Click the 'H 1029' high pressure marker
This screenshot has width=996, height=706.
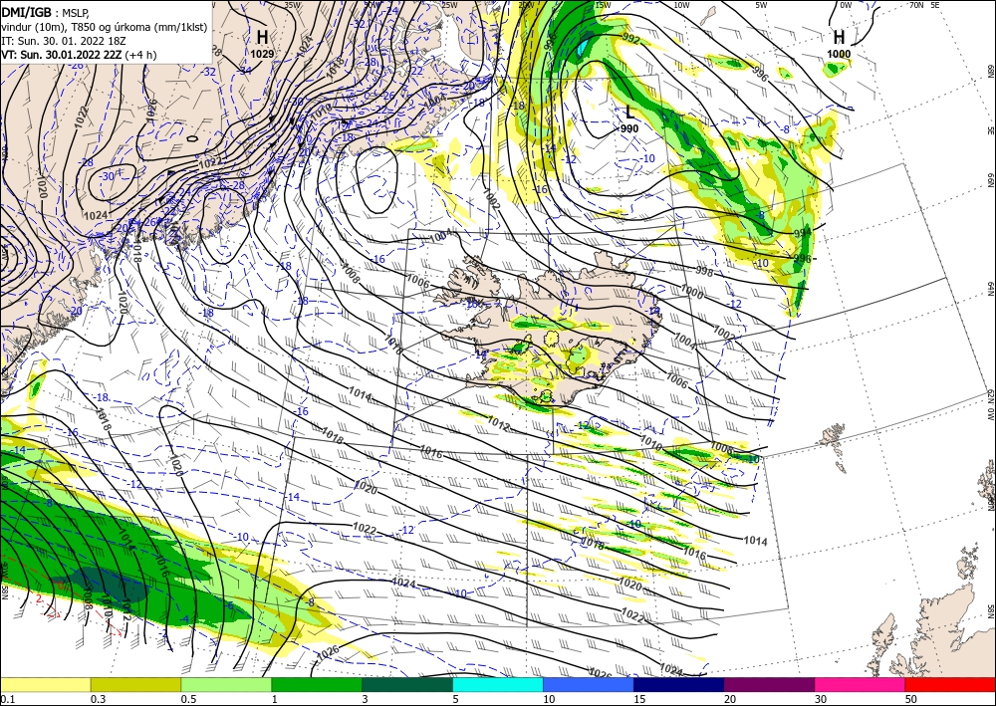[x=262, y=43]
